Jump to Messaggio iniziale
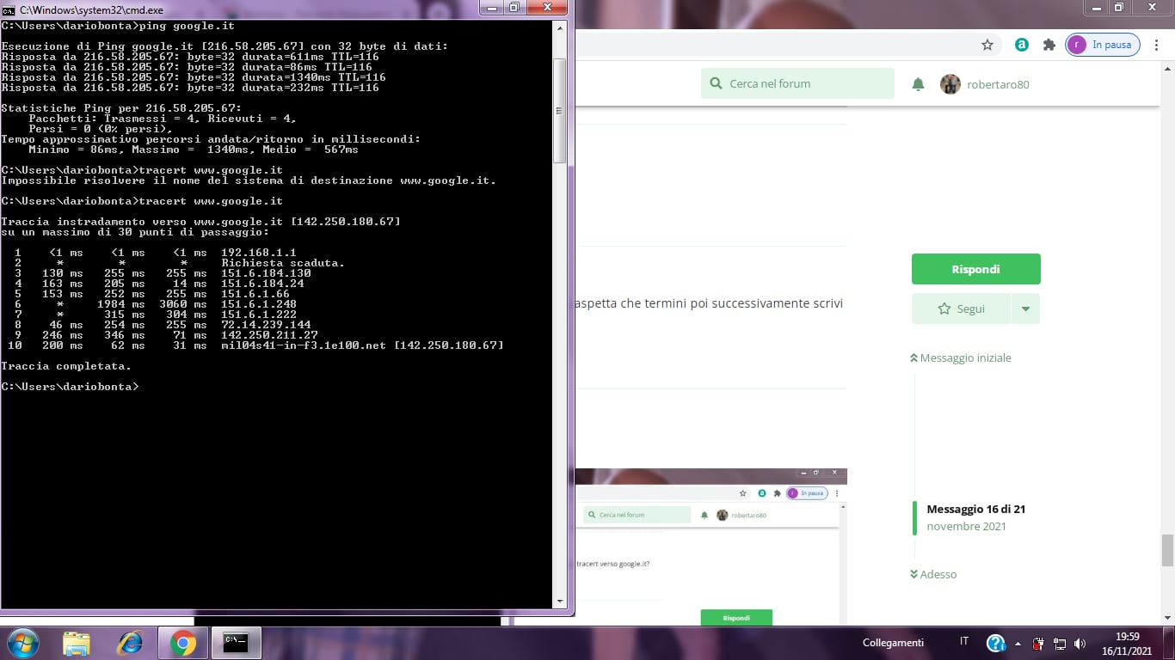 point(961,357)
